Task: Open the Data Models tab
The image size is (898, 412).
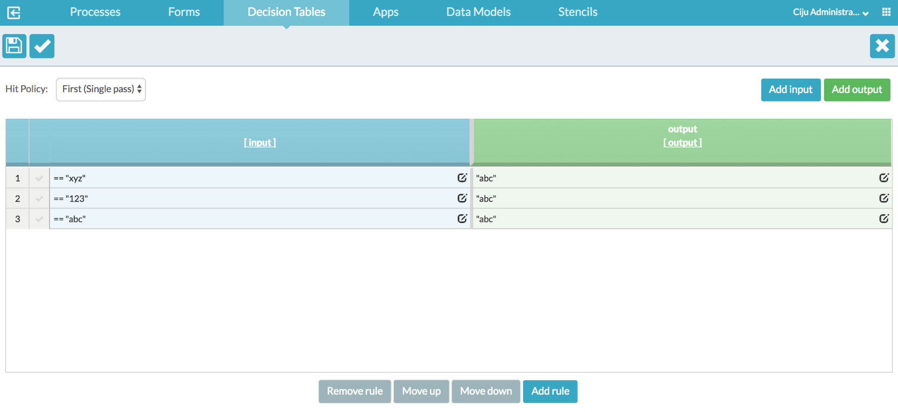Action: point(478,13)
